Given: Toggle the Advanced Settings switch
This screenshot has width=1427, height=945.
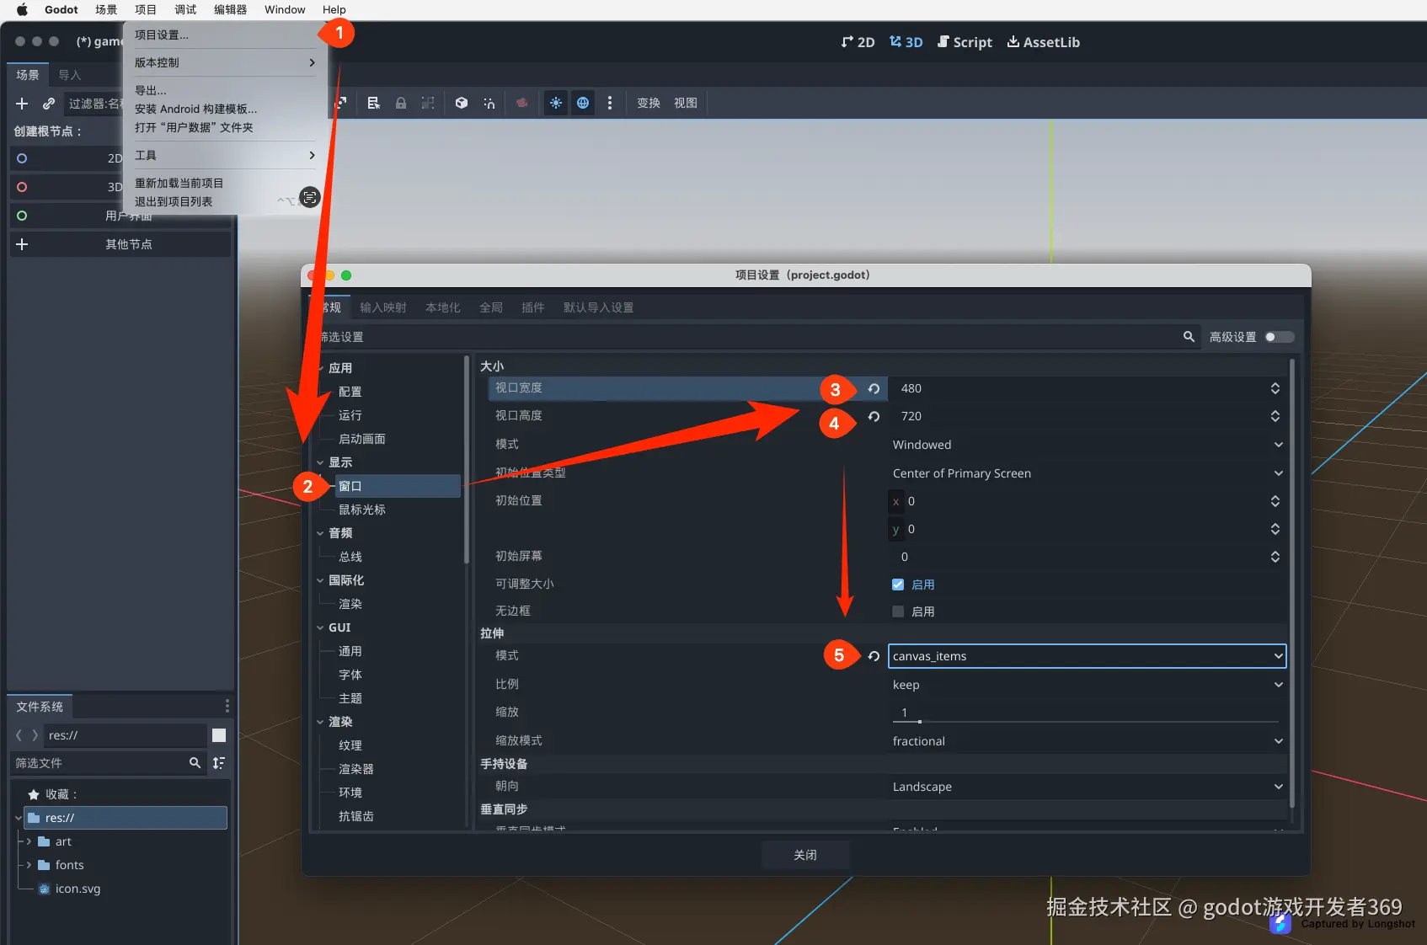Looking at the screenshot, I should 1279,337.
